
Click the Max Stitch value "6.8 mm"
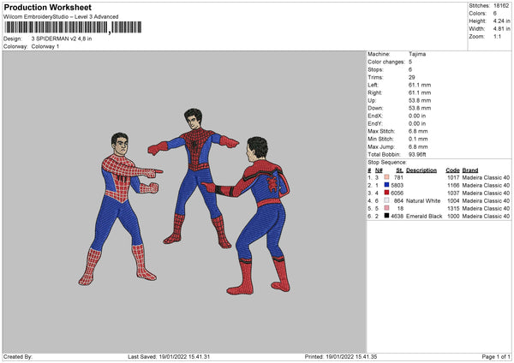pos(418,131)
